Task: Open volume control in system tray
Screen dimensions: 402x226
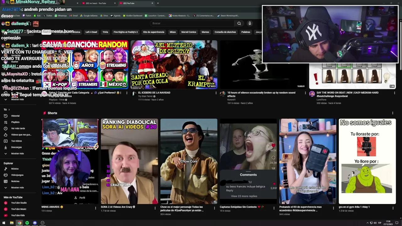Action: [375, 223]
